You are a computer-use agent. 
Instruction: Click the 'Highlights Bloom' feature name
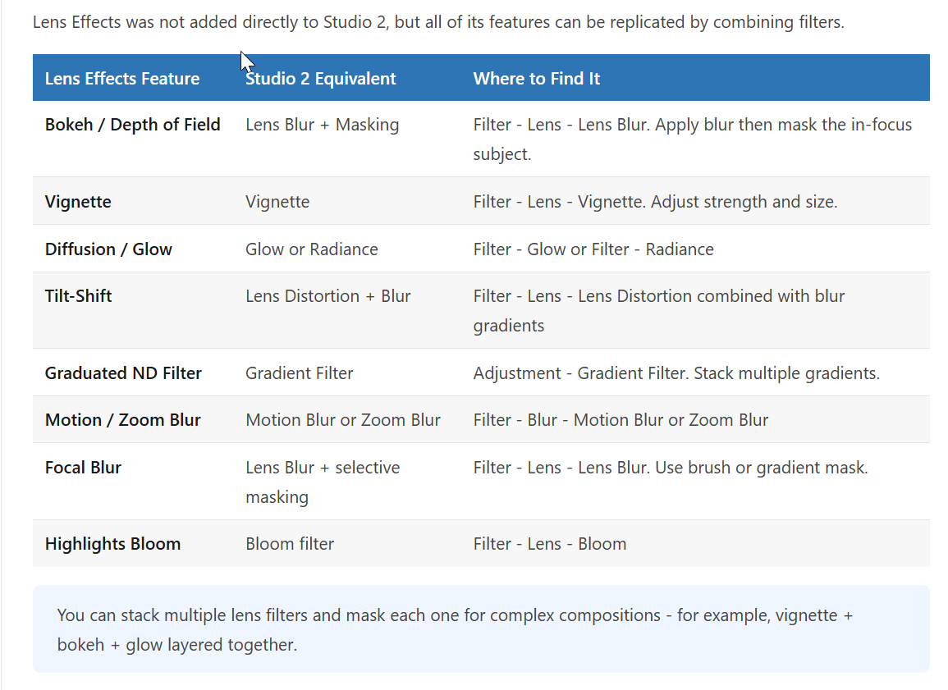pos(112,544)
